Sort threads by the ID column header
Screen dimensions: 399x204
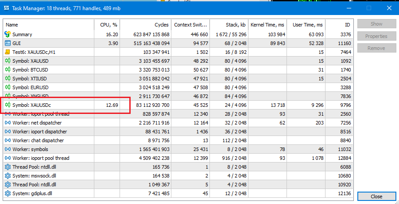[x=340, y=25]
